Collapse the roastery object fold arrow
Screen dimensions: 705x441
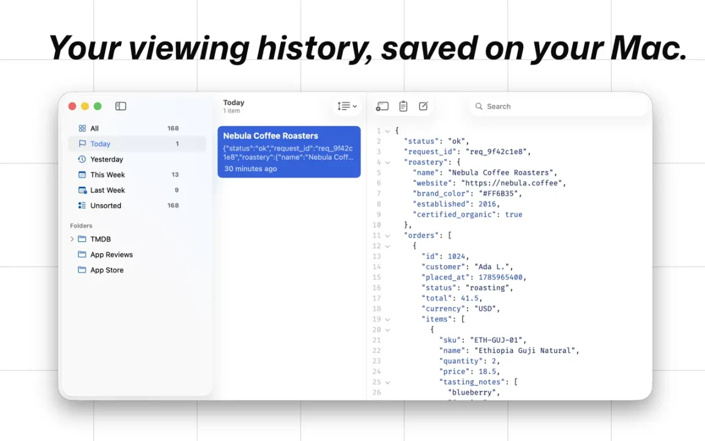[387, 162]
